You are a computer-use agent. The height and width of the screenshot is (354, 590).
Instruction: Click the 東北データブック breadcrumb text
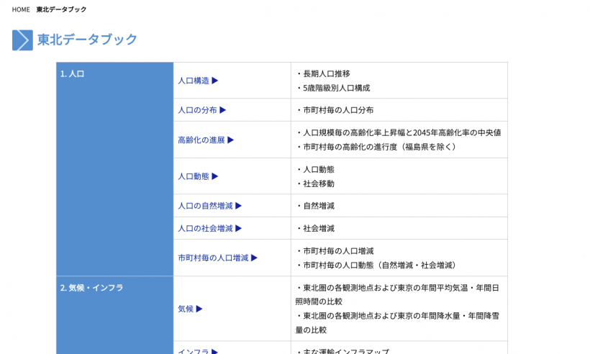click(61, 9)
